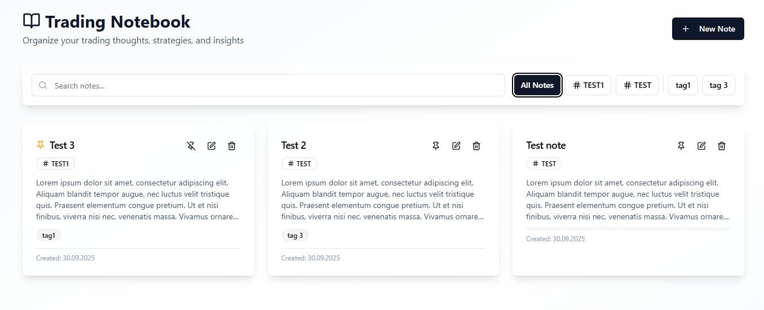The width and height of the screenshot is (764, 310).
Task: Pin the Test note card
Action: coord(681,146)
